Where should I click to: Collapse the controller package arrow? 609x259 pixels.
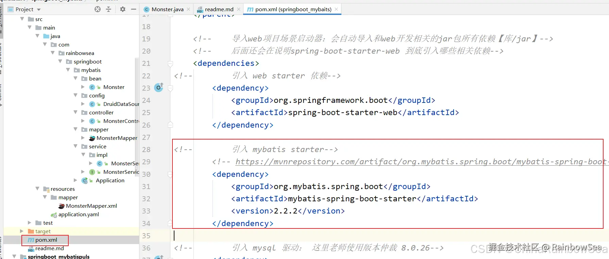pyautogui.click(x=75, y=112)
